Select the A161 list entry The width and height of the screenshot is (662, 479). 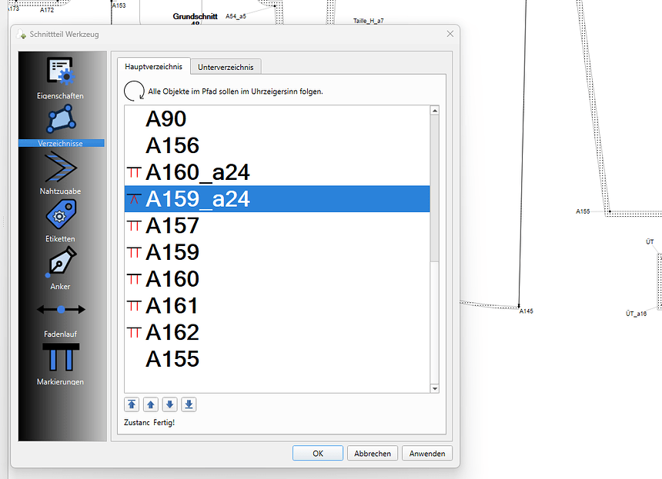277,306
